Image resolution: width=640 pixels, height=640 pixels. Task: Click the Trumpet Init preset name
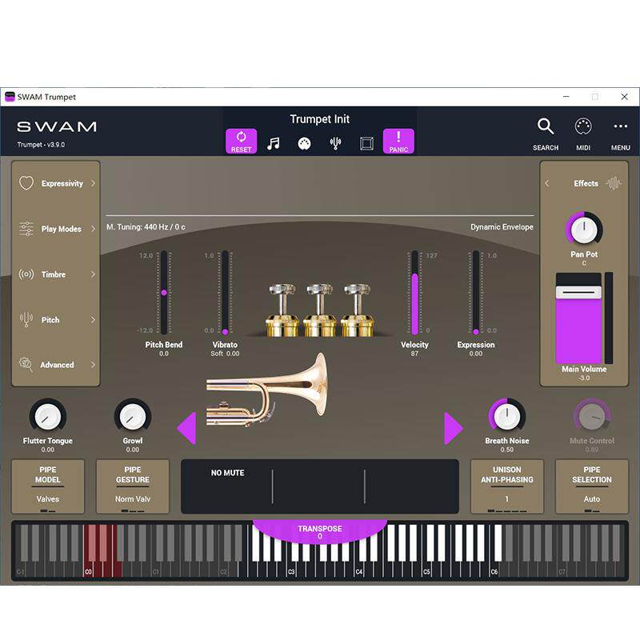[319, 119]
